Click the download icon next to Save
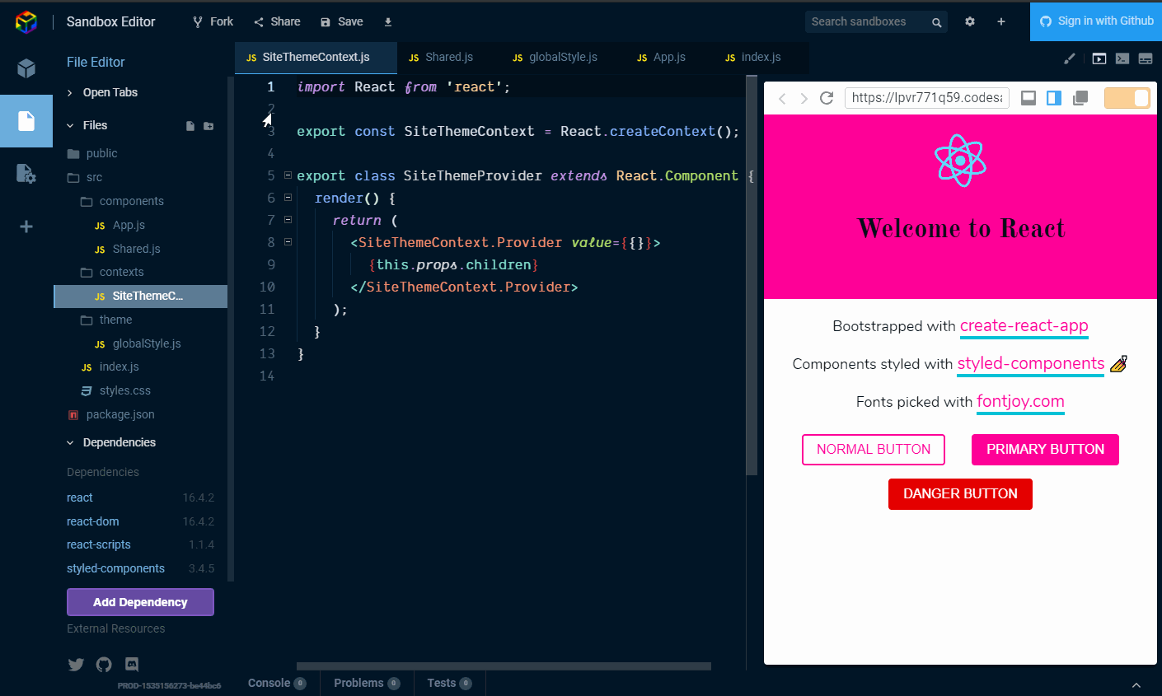This screenshot has height=696, width=1162. coord(388,22)
